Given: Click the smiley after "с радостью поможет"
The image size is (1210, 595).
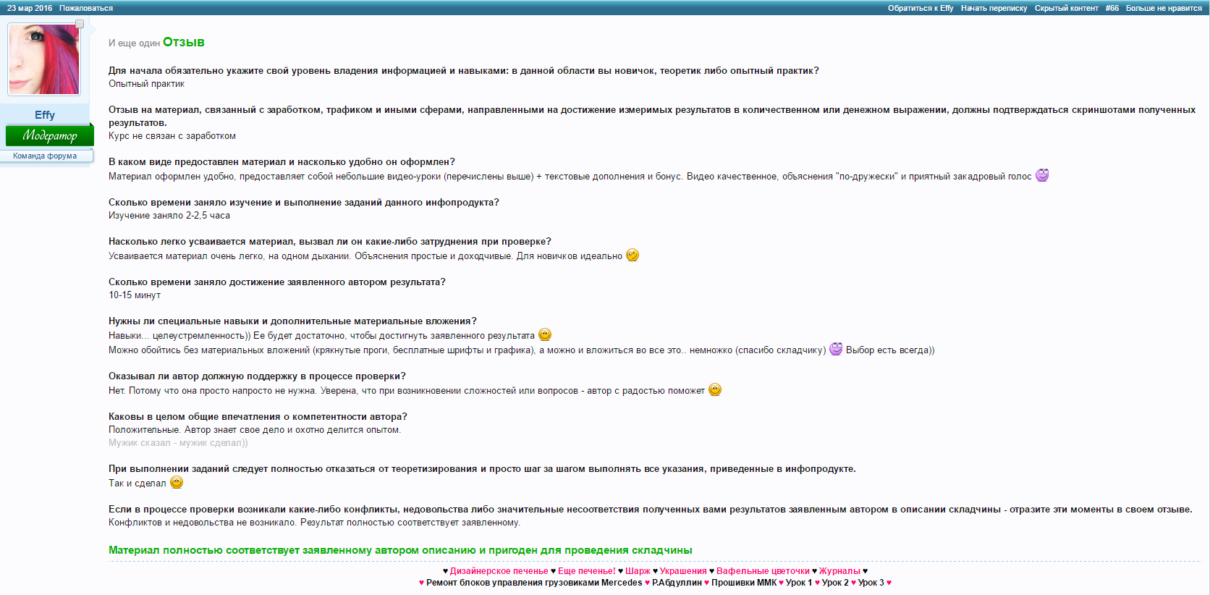Looking at the screenshot, I should (715, 389).
